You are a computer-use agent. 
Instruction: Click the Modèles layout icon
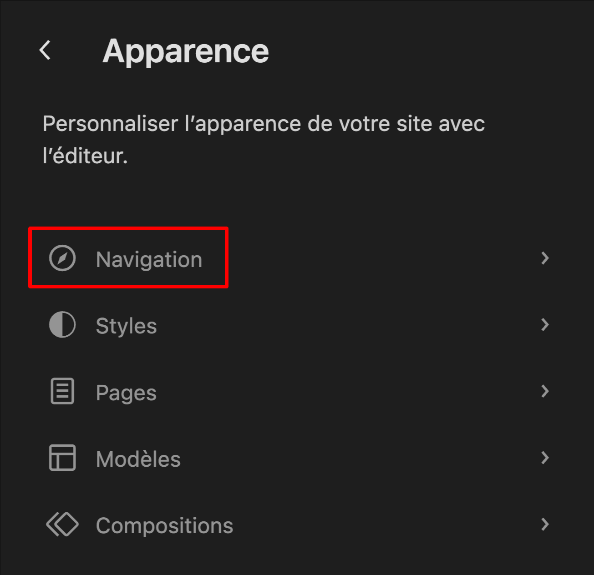click(x=62, y=458)
